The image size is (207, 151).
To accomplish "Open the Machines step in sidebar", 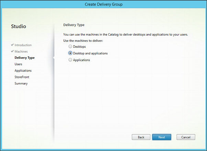I will tap(21, 51).
